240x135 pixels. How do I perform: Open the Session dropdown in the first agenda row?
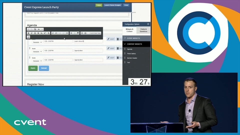coord(37,42)
